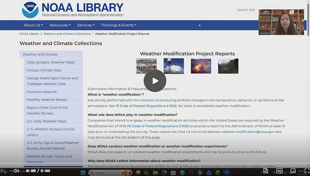This screenshot has height=176, width=310.
Task: Open first 15 Code of Federal Regulations § 908 link
Action: (146, 106)
